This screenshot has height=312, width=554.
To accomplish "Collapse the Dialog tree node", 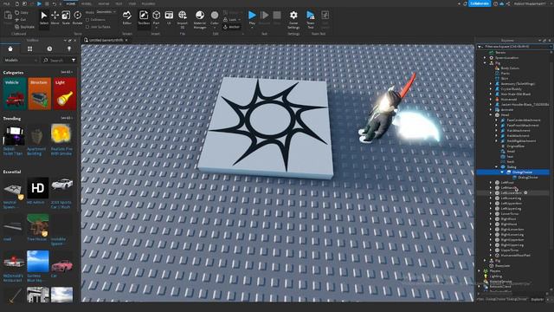I will pyautogui.click(x=496, y=167).
